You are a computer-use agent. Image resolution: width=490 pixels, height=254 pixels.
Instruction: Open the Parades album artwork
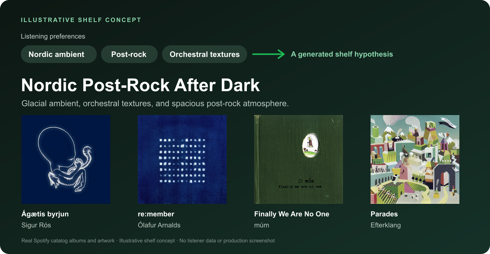pos(415,159)
